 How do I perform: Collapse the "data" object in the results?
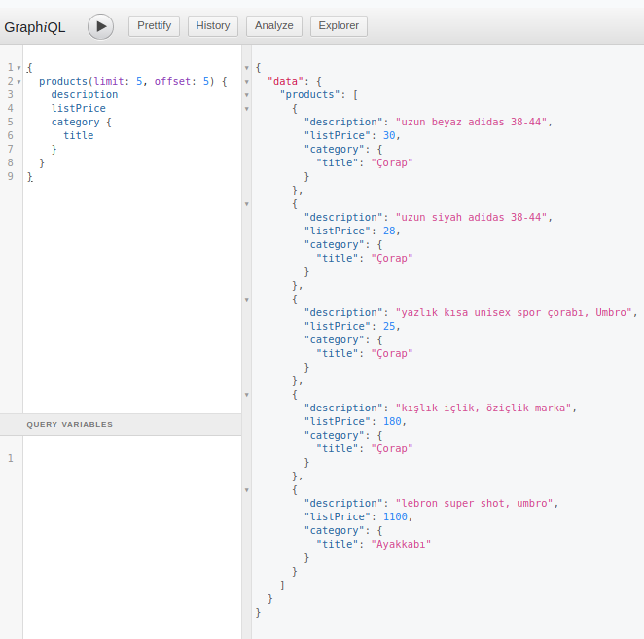(247, 82)
